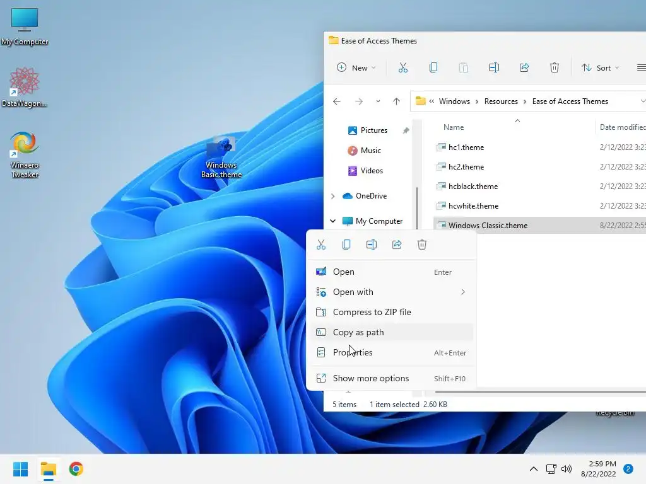Click Ease of Access Themes breadcrumb
This screenshot has height=484, width=646.
tap(570, 101)
